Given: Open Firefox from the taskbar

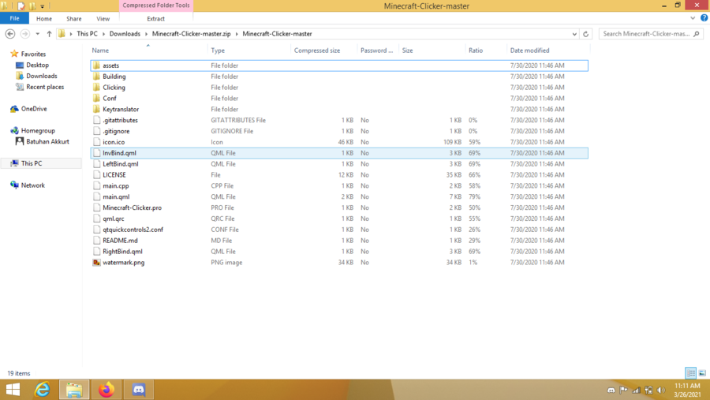Looking at the screenshot, I should [x=106, y=390].
